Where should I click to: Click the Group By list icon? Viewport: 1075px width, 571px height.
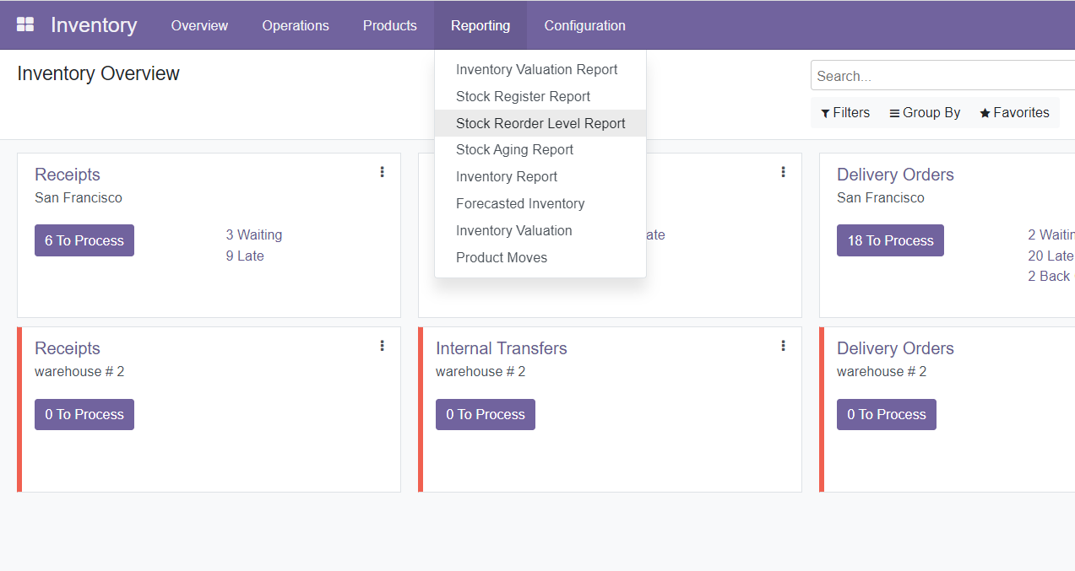point(893,112)
